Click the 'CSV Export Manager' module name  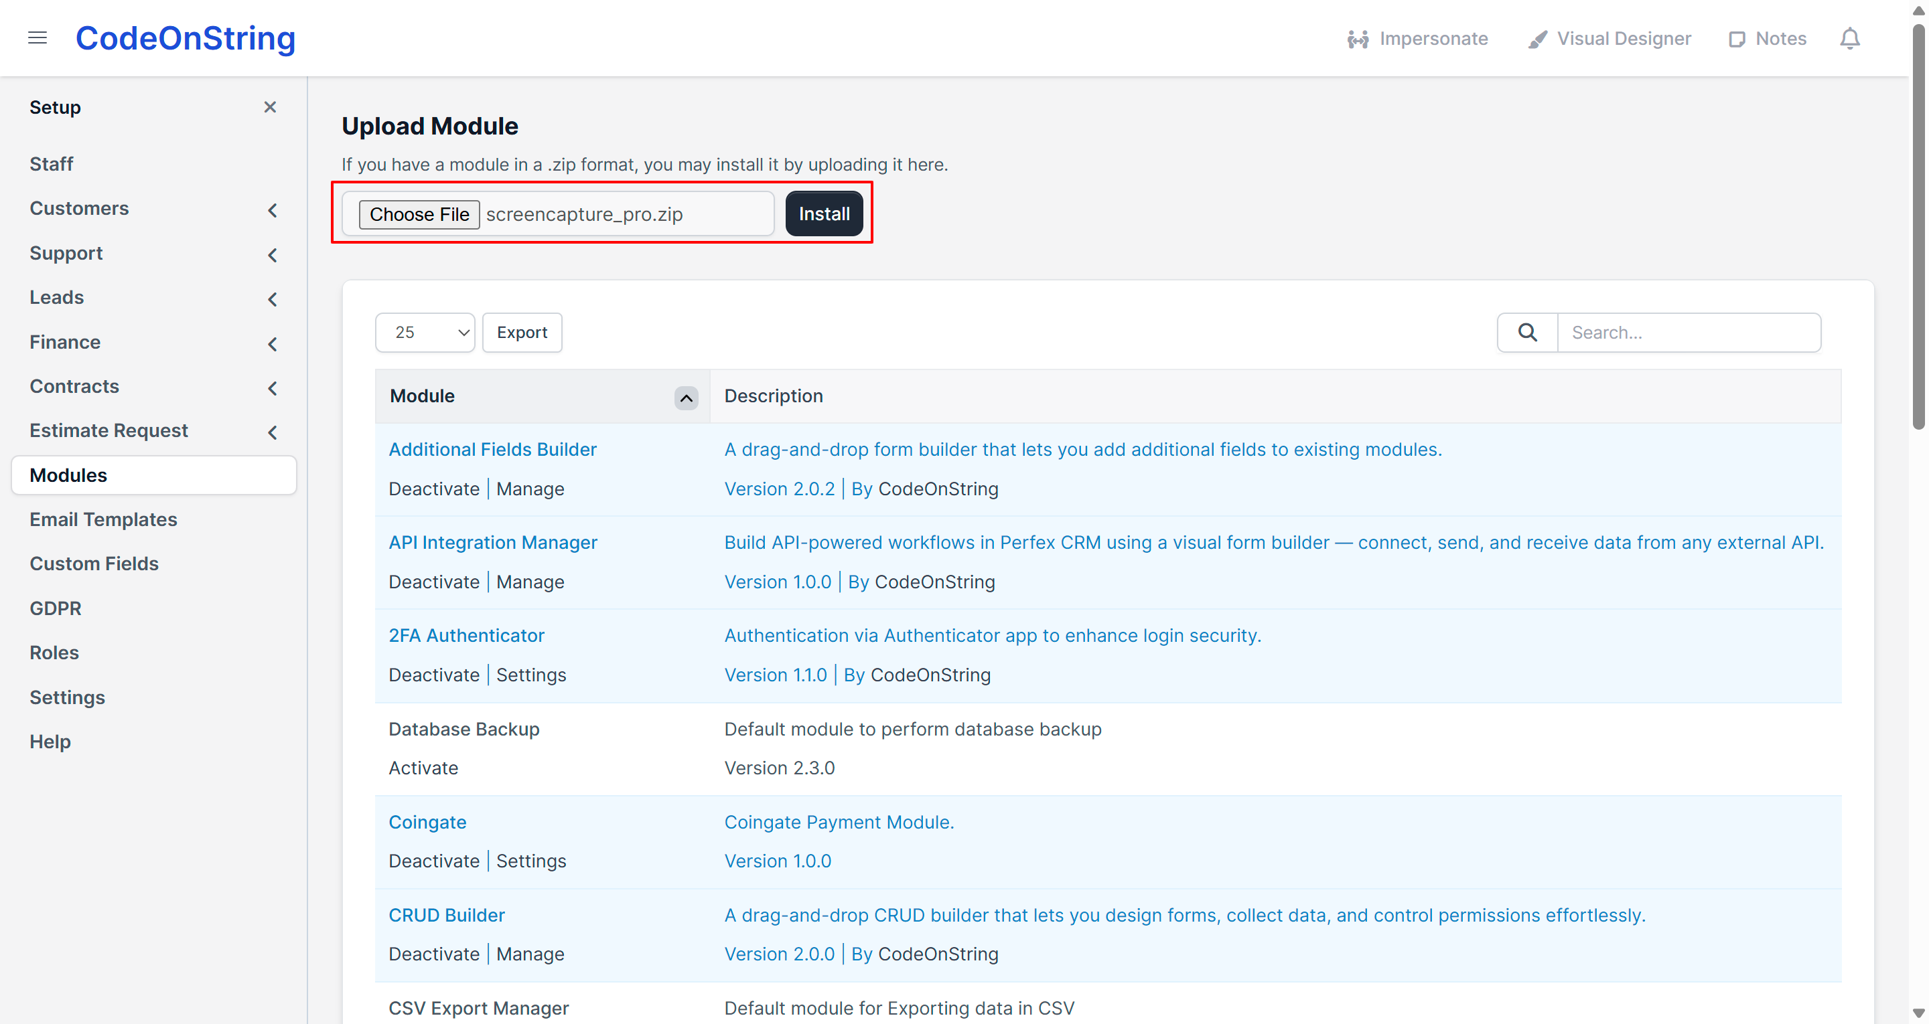tap(478, 1009)
